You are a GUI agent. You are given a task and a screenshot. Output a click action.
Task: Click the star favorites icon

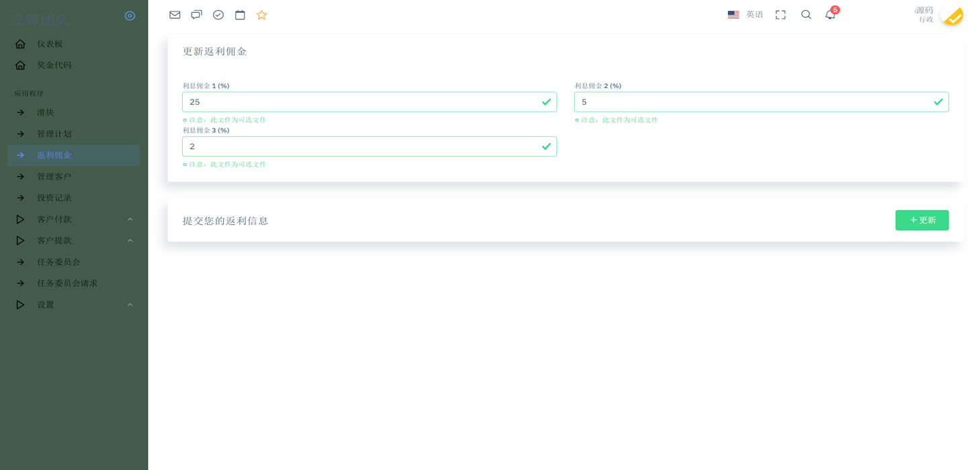[261, 15]
